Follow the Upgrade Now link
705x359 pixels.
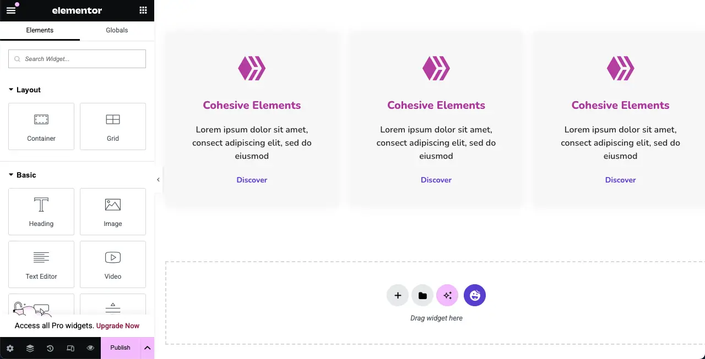(118, 325)
